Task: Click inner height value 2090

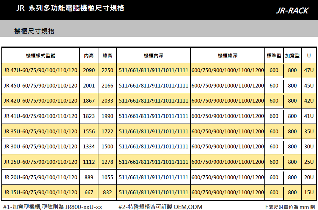Action: 89,70
